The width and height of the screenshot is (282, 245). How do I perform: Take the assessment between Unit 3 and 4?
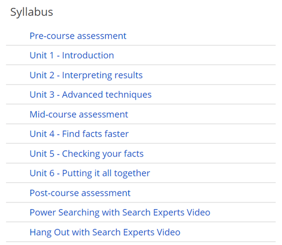click(x=79, y=114)
